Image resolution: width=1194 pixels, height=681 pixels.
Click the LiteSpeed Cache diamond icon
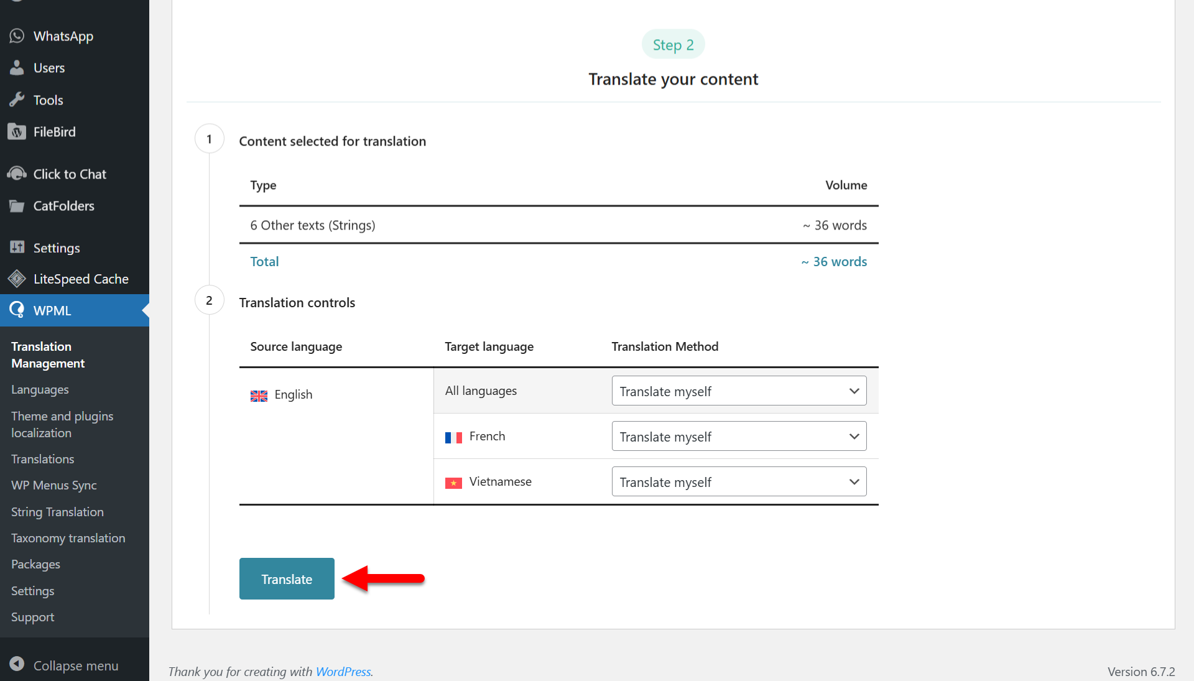pyautogui.click(x=17, y=279)
